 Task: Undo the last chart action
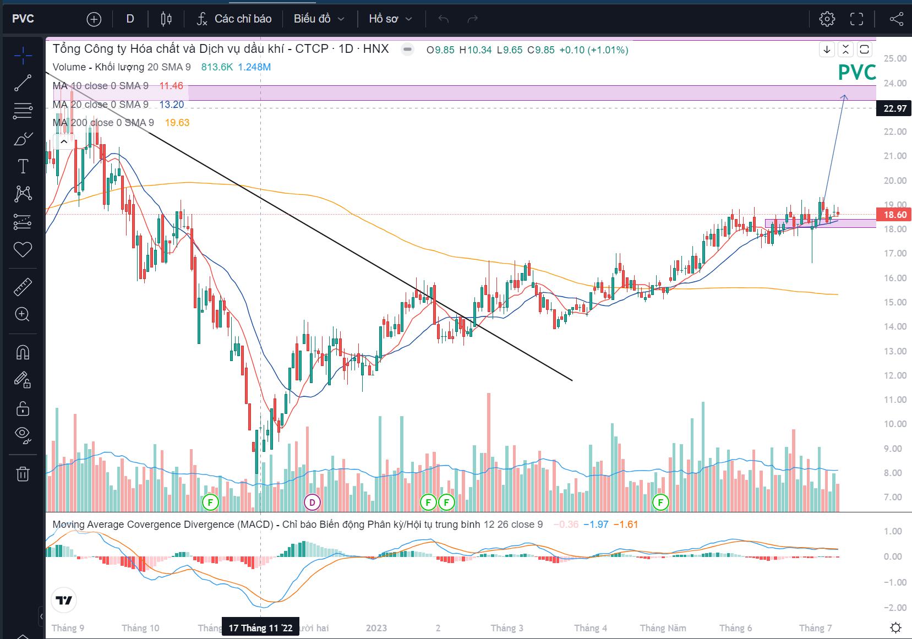tap(444, 19)
